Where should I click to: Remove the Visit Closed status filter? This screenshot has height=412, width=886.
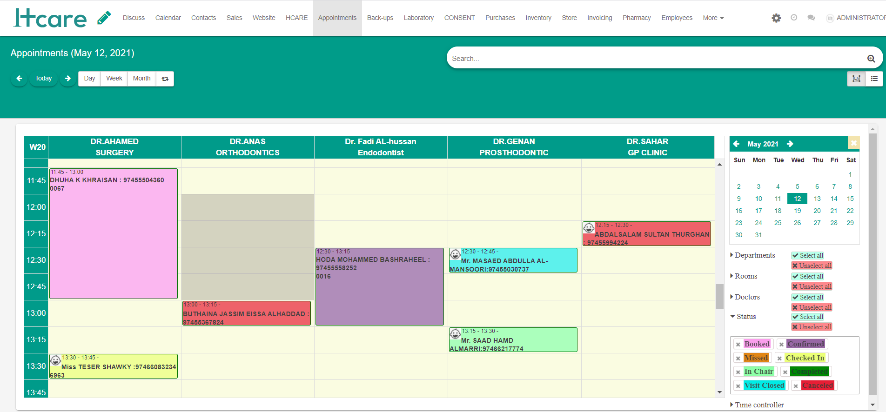tap(738, 386)
